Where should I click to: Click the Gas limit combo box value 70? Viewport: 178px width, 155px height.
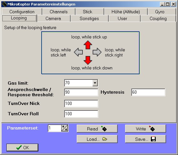pos(79,83)
